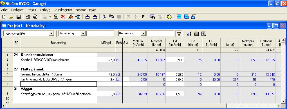Click the magnifier over sheet icon
The image size is (287, 109).
pos(203,34)
